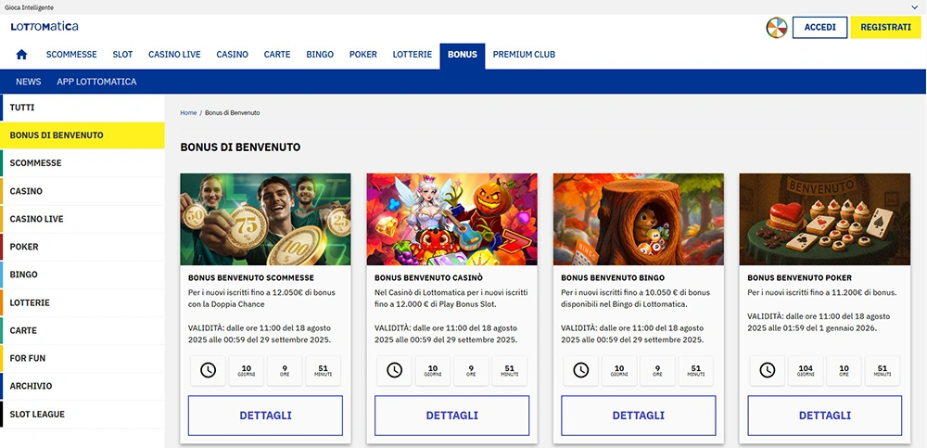Select ARCHIVIO in the sidebar
The height and width of the screenshot is (448, 927).
point(83,386)
